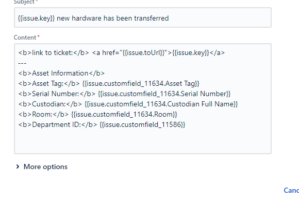Click the Subject field label
299x202 pixels.
point(24,2)
